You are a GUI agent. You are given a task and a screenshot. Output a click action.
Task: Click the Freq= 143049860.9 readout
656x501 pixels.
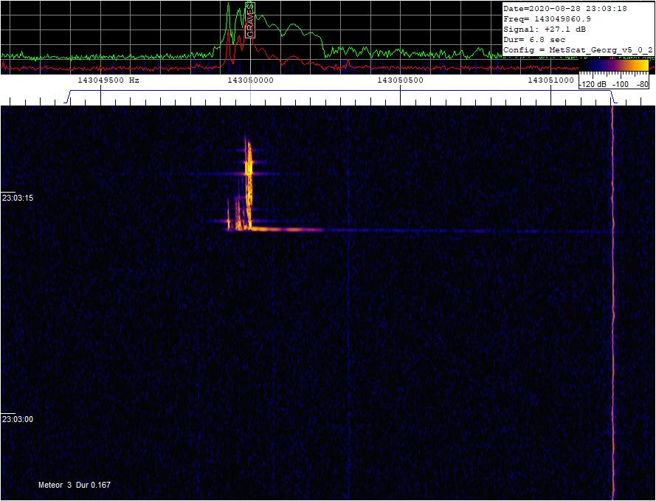[547, 19]
